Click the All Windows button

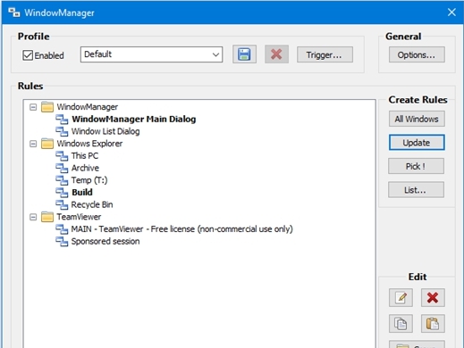(x=417, y=119)
